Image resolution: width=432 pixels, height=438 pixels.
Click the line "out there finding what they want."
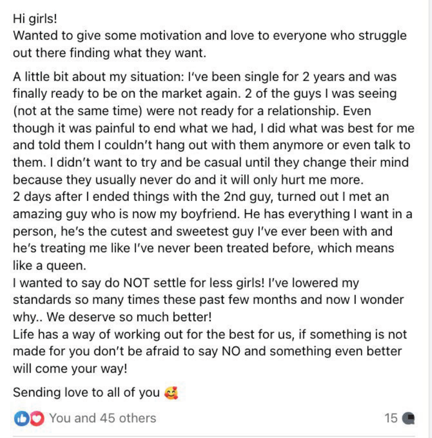(110, 53)
